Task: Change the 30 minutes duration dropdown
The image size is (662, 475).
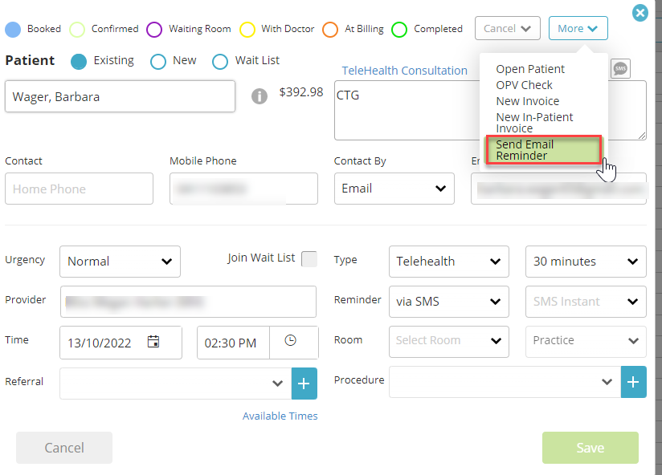Action: click(586, 262)
